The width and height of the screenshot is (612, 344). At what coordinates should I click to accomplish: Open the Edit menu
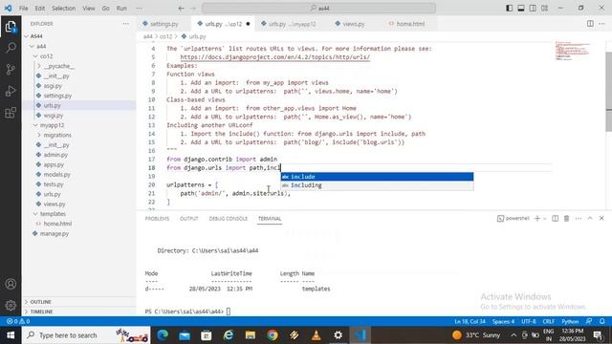40,9
